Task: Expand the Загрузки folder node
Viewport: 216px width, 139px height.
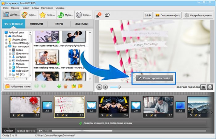Action: 10,57
